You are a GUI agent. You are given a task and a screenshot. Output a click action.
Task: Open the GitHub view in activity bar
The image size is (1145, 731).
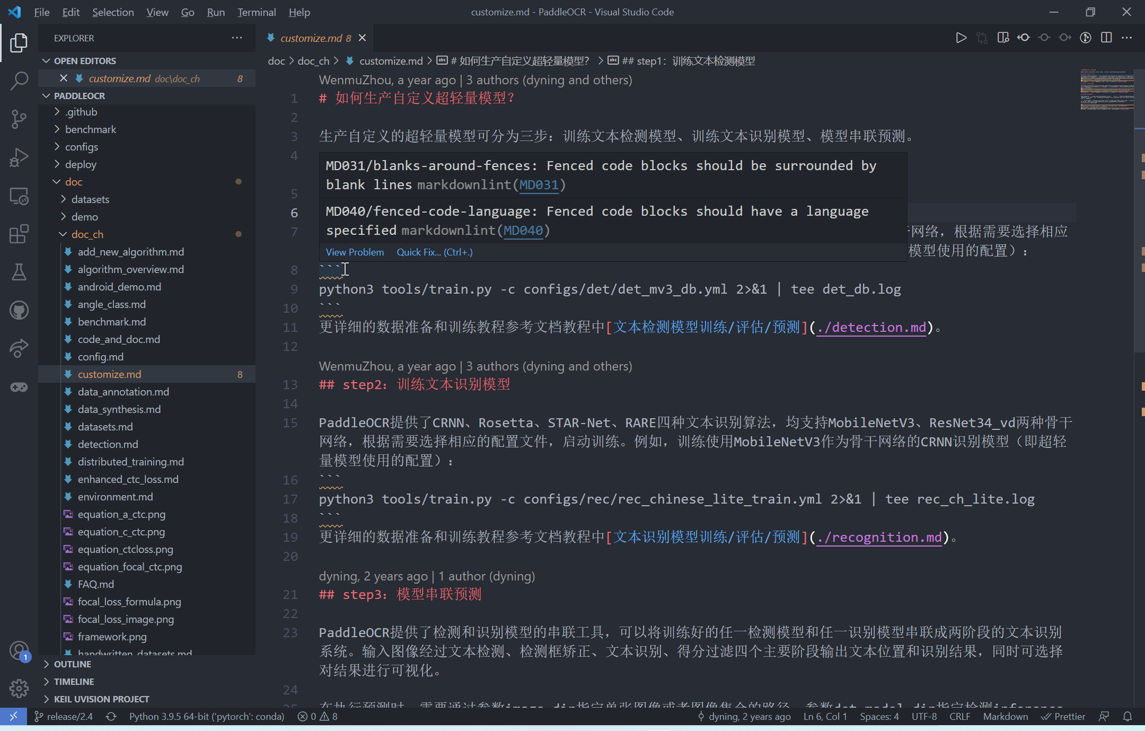point(19,310)
